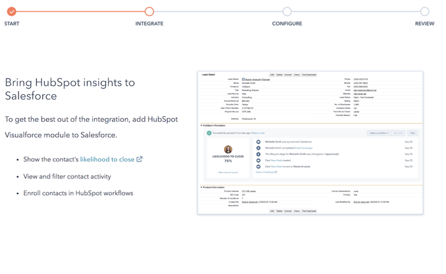Click the Salesforce Lead Detail screenshot preview
The height and width of the screenshot is (274, 446).
(310, 143)
